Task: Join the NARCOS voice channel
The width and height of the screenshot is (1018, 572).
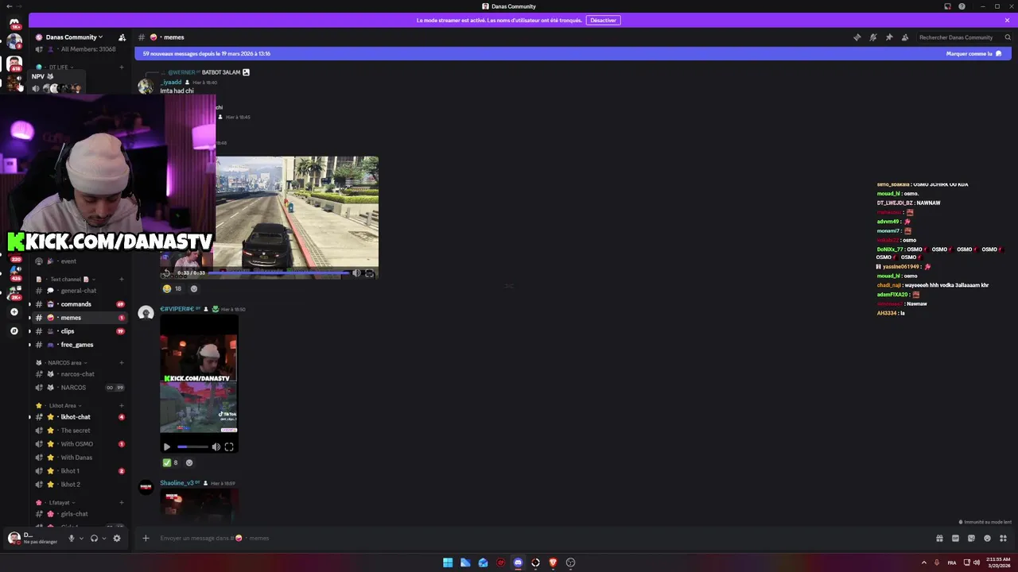Action: click(78, 388)
